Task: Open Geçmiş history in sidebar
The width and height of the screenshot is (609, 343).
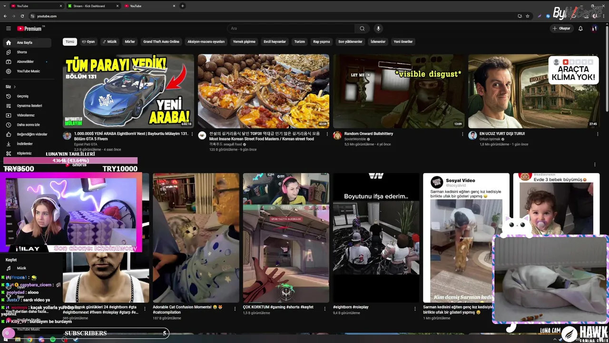Action: point(28,96)
